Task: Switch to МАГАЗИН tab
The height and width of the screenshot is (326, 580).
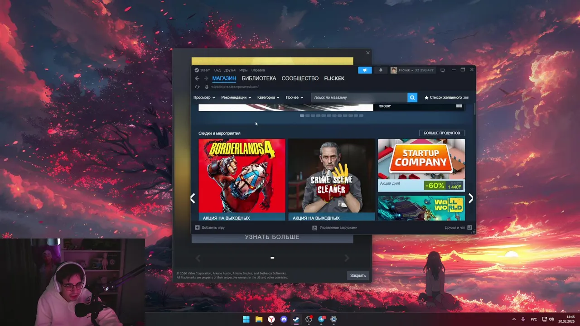Action: click(224, 78)
